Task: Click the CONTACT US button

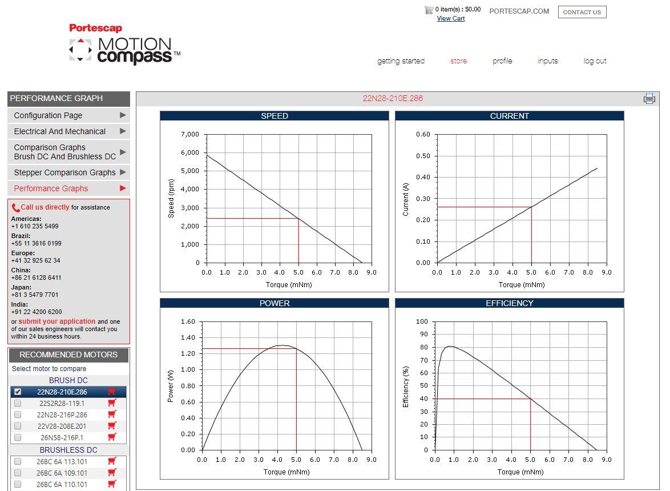Action: point(582,12)
